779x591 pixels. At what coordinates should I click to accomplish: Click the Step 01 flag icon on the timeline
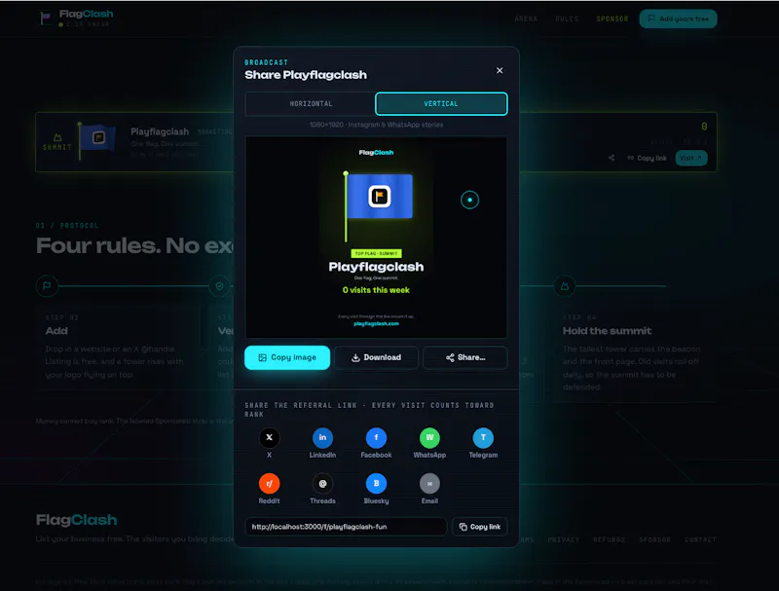tap(47, 286)
